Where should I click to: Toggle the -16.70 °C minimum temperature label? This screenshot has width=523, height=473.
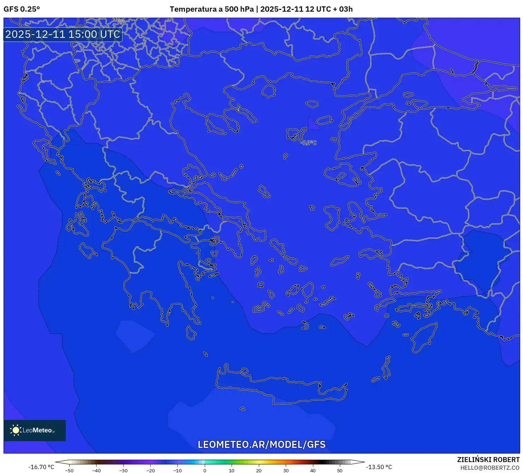(x=41, y=467)
